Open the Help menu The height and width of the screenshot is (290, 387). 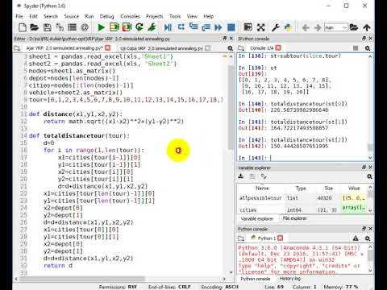[x=209, y=16]
